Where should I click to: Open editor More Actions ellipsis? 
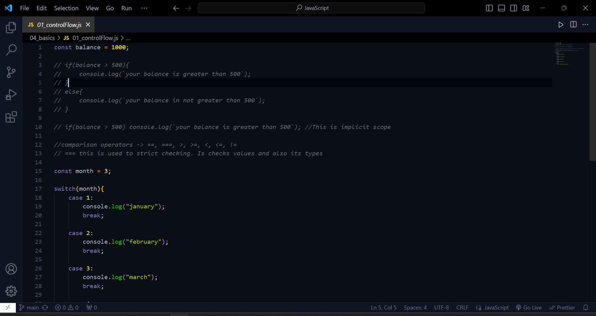pos(585,24)
